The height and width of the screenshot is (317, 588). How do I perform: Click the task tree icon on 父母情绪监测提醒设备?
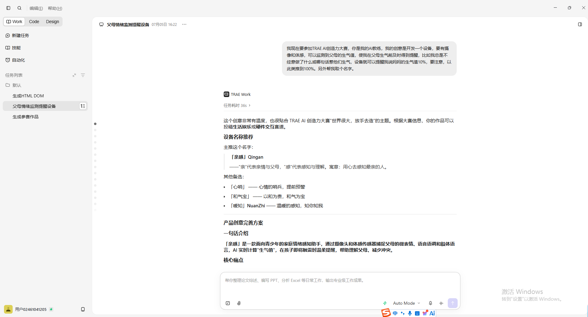click(x=83, y=106)
